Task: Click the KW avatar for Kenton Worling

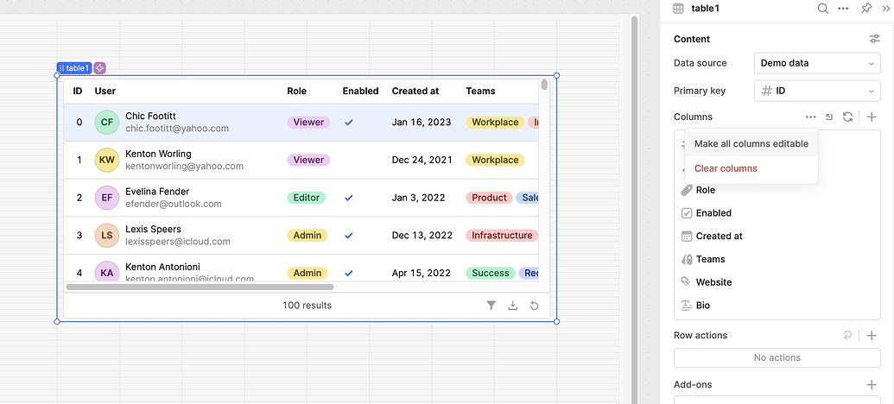Action: pos(106,160)
